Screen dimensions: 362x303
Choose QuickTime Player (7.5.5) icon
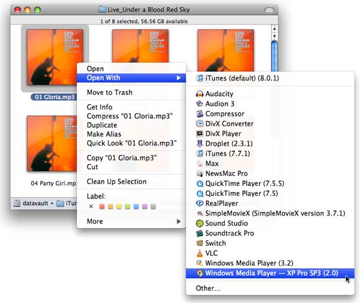coord(200,183)
